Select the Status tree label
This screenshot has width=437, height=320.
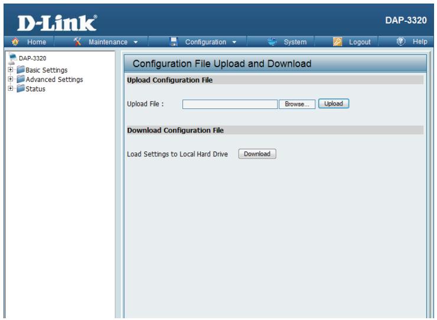[35, 89]
